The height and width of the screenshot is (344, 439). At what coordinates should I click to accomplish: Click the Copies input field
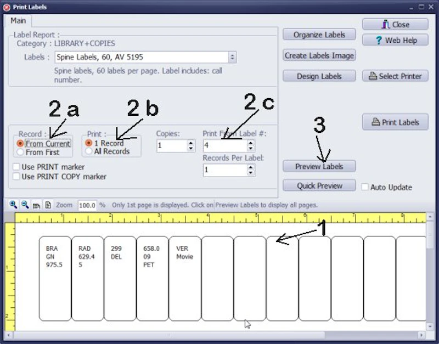pos(172,145)
